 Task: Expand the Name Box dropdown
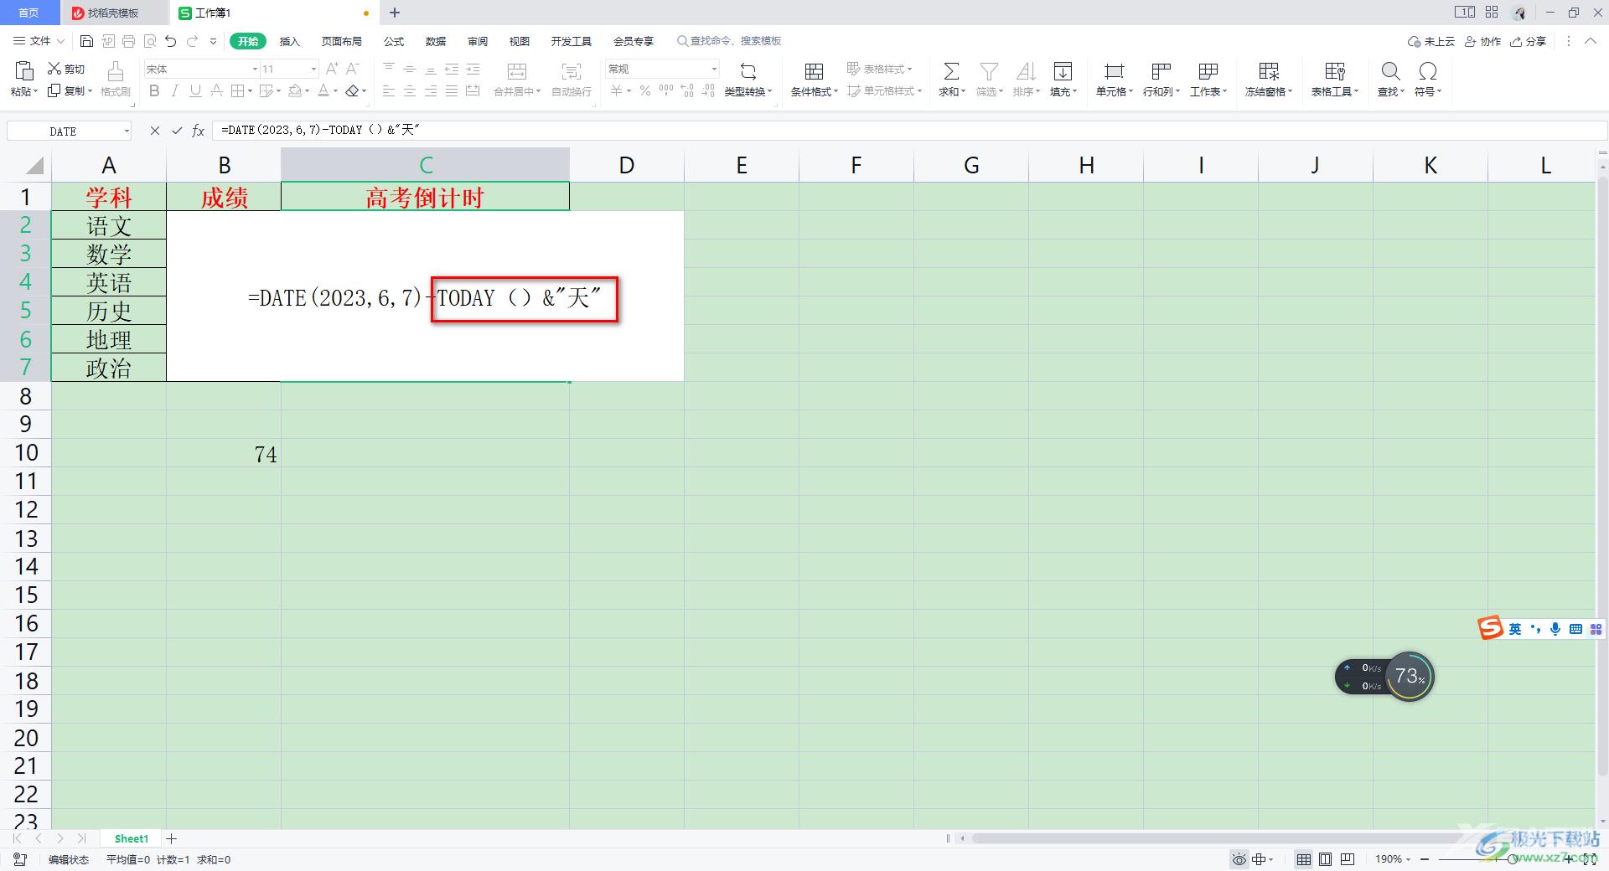click(x=127, y=131)
